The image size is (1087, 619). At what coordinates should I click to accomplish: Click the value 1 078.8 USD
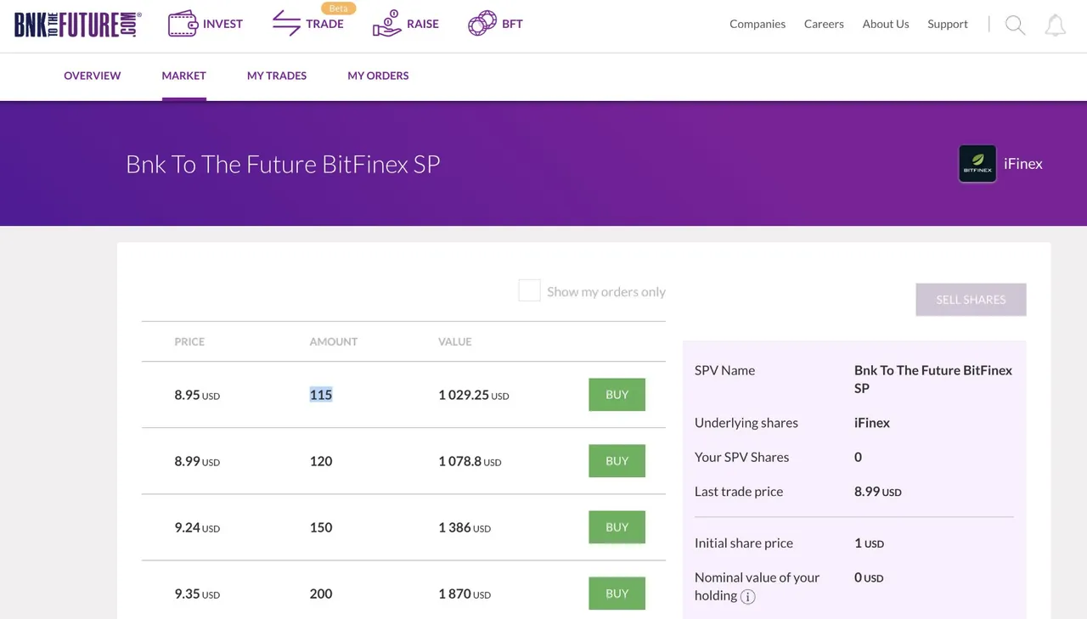click(470, 461)
